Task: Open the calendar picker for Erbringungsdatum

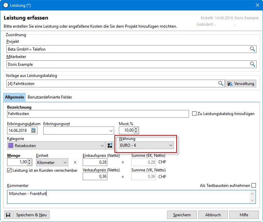Action: (34, 131)
